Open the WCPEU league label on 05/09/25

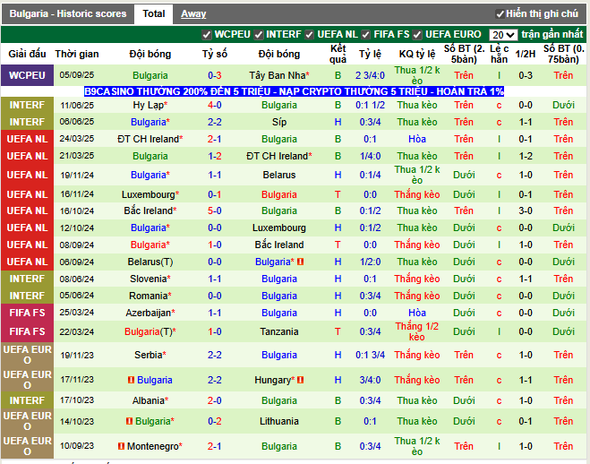[x=27, y=75]
